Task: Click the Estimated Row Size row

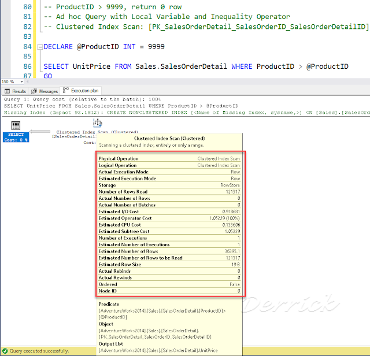Action: pos(169,264)
